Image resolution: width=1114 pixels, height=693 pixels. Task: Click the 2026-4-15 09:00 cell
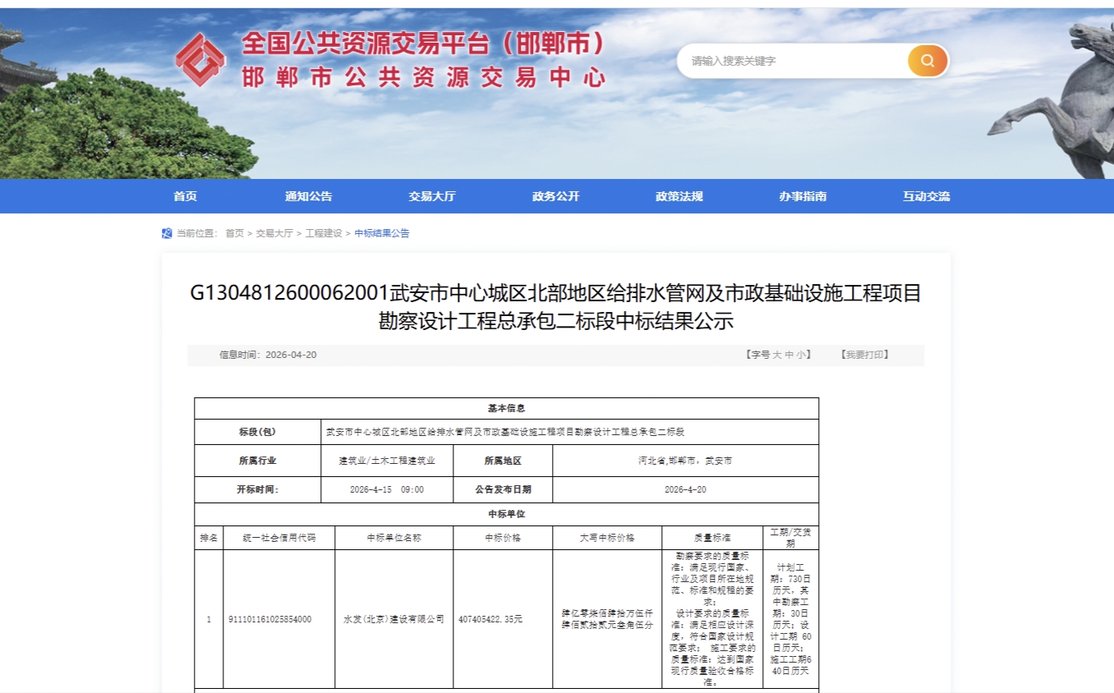click(387, 489)
